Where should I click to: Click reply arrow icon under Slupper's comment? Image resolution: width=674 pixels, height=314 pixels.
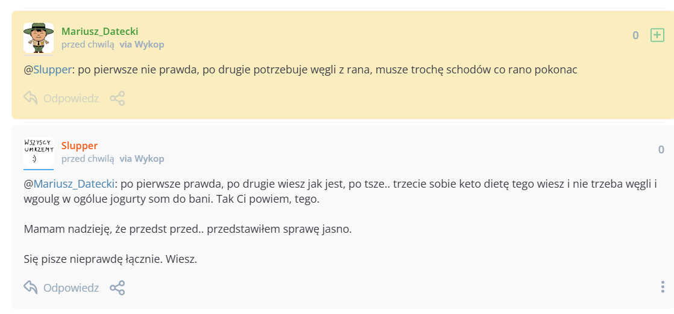(31, 288)
